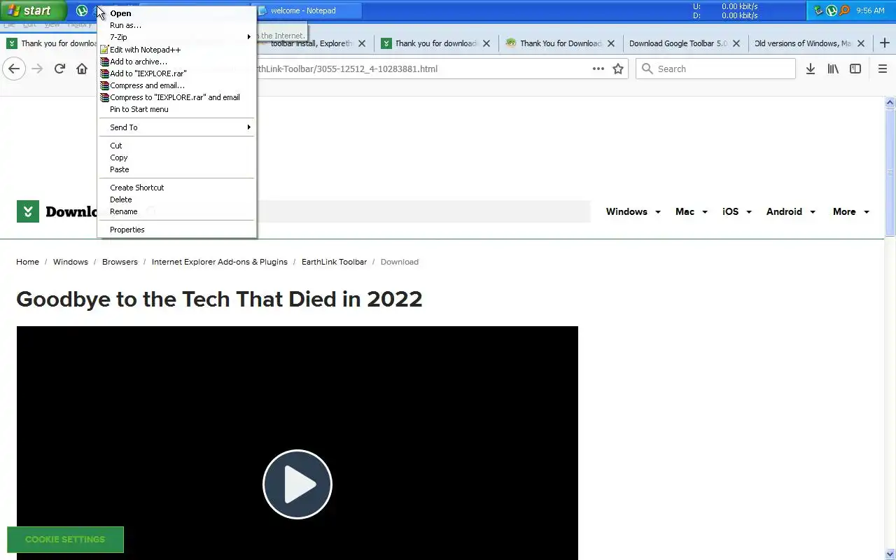Choose Add to archive... option
The height and width of the screenshot is (560, 896).
[x=176, y=62]
